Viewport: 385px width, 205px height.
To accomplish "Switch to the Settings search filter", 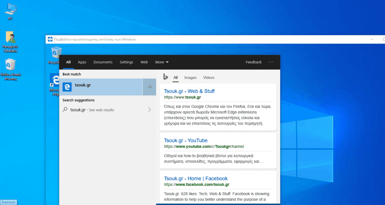I will tap(126, 62).
